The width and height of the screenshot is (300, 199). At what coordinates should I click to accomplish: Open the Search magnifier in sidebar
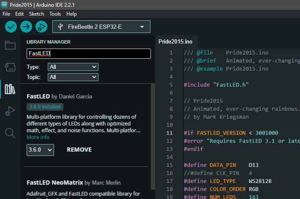click(10, 133)
